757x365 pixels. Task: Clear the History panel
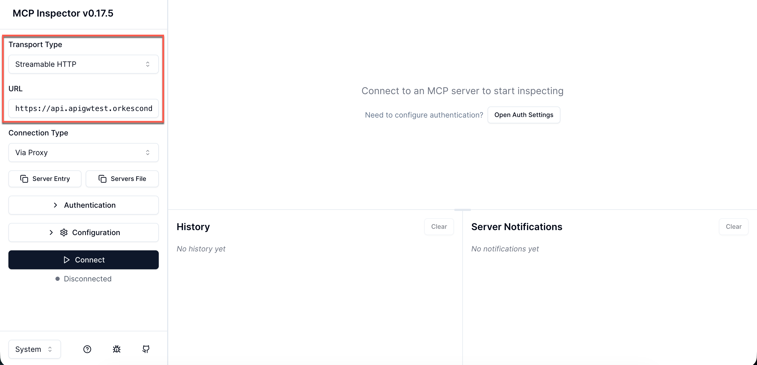coord(439,226)
